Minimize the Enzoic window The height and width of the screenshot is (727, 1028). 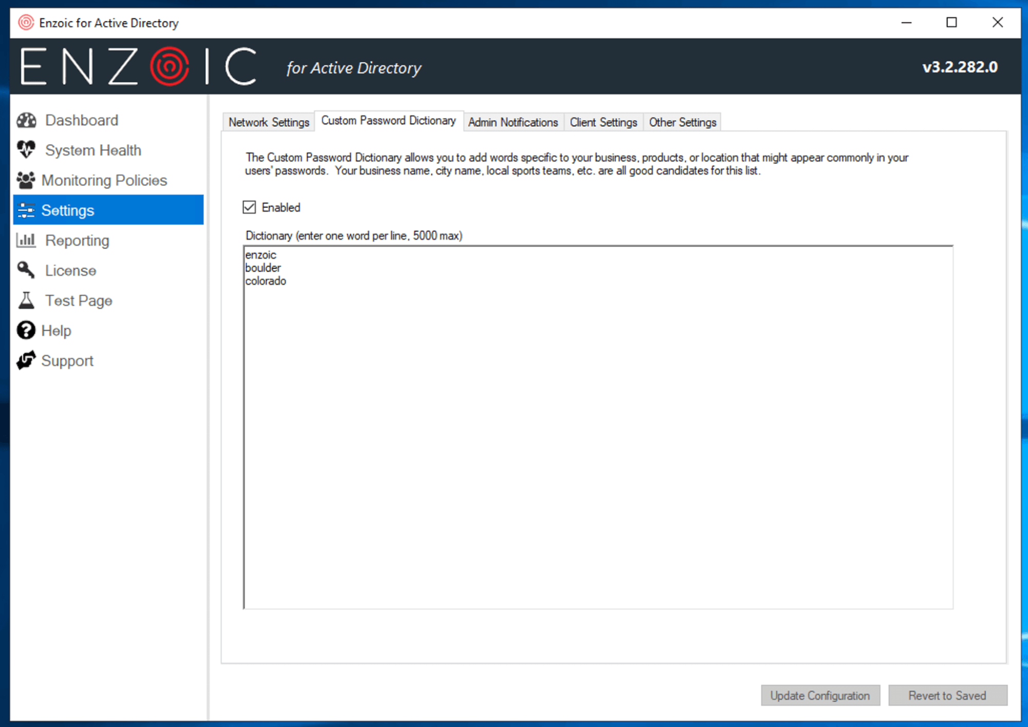point(907,23)
